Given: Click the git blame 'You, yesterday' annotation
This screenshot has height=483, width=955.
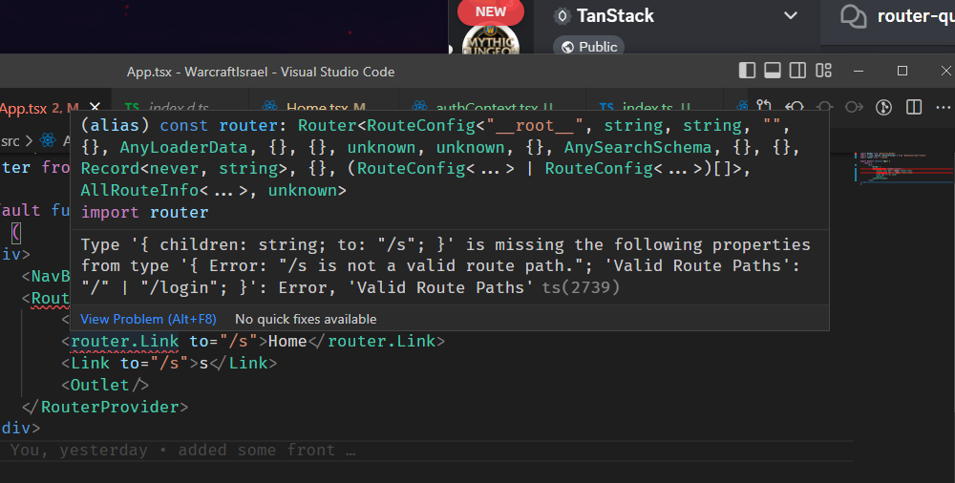Looking at the screenshot, I should [x=182, y=451].
